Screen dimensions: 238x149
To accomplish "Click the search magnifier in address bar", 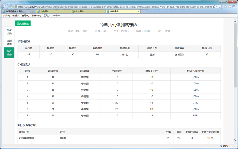I will (214, 7).
